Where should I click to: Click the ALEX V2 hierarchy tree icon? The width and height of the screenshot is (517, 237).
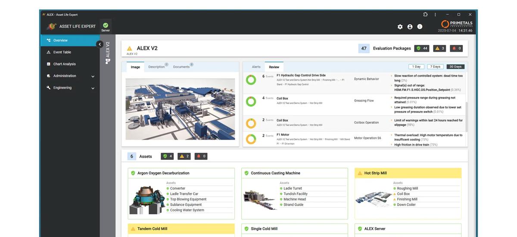(108, 61)
